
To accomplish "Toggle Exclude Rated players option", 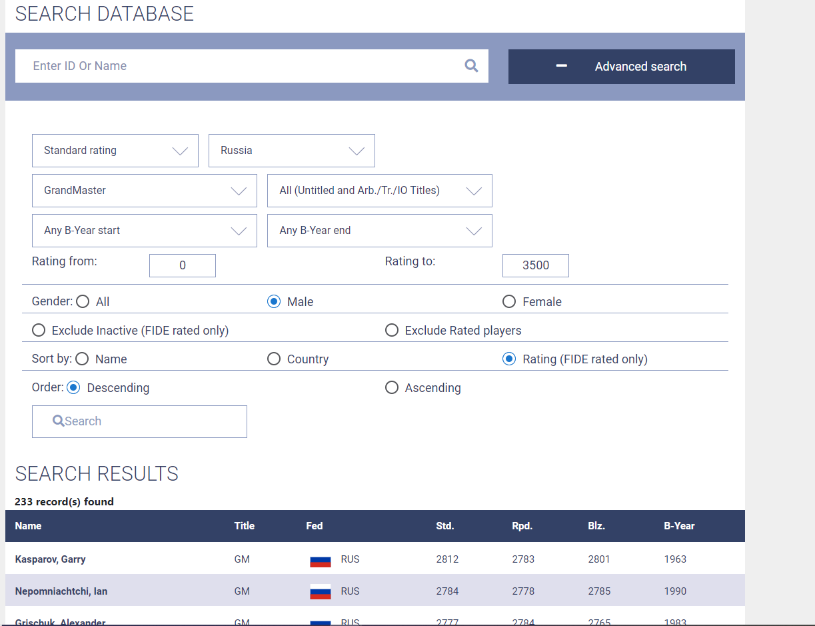I will coord(392,331).
